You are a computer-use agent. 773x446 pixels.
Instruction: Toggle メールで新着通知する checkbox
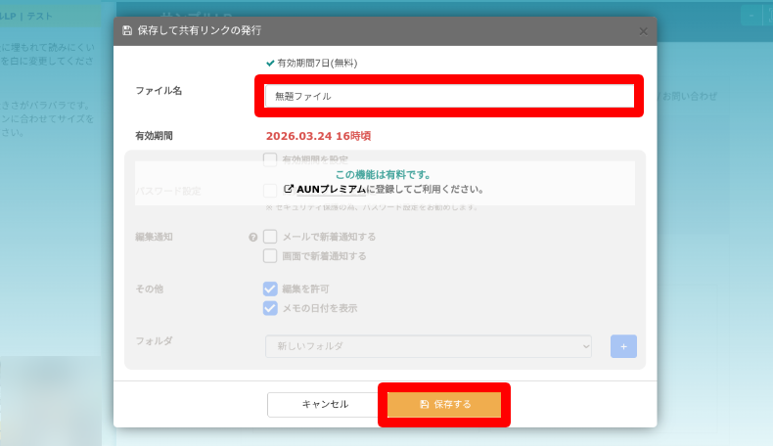point(270,237)
